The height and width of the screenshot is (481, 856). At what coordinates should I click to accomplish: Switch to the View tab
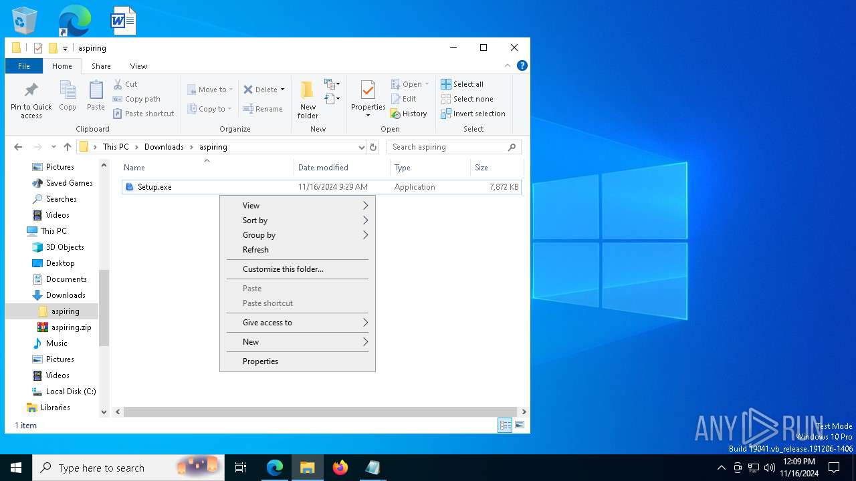(138, 66)
